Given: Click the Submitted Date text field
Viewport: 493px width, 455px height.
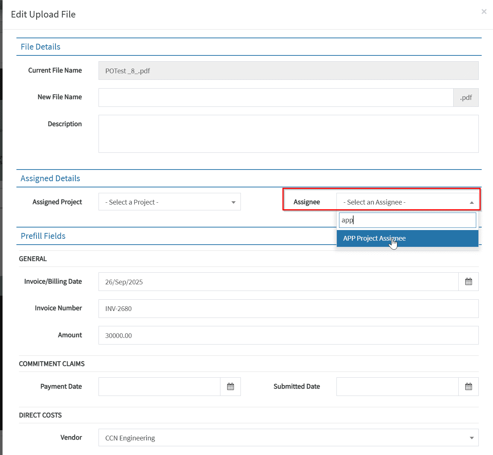Looking at the screenshot, I should point(397,387).
